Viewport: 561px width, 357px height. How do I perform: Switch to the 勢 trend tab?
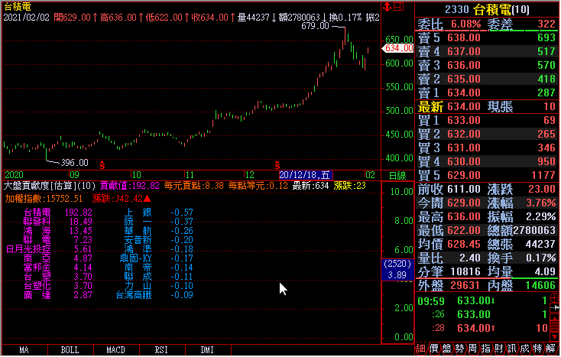(459, 349)
